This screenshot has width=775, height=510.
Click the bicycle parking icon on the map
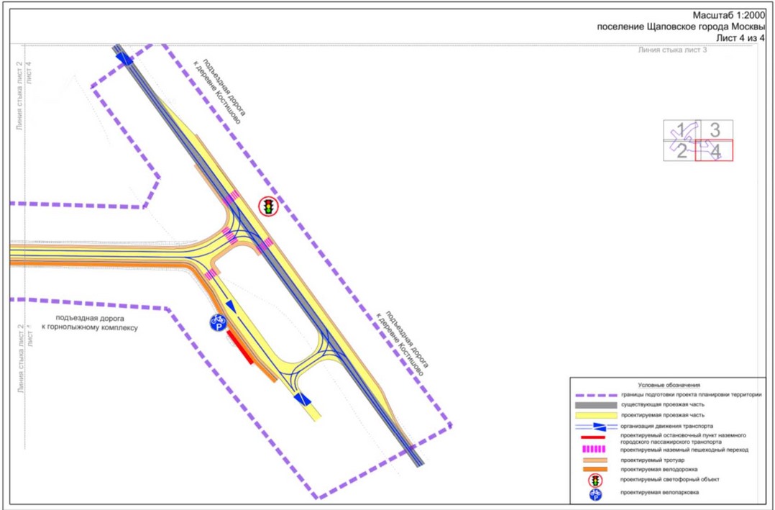pos(218,322)
